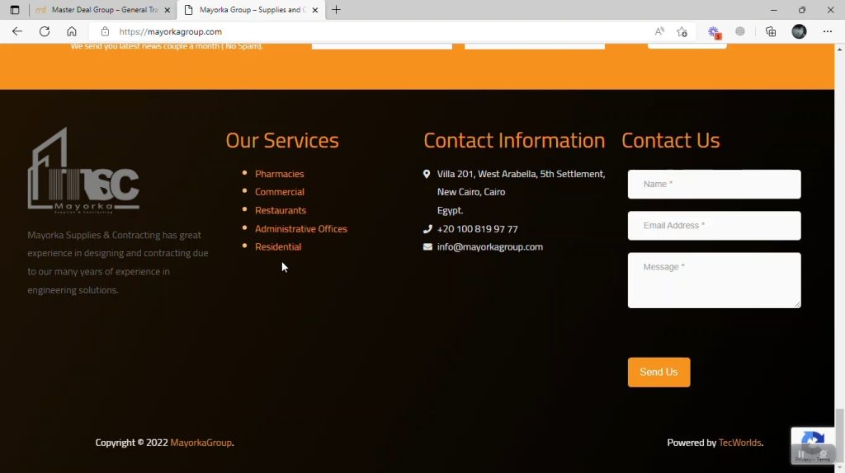
Task: Open the Collections icon in toolbar
Action: (771, 32)
